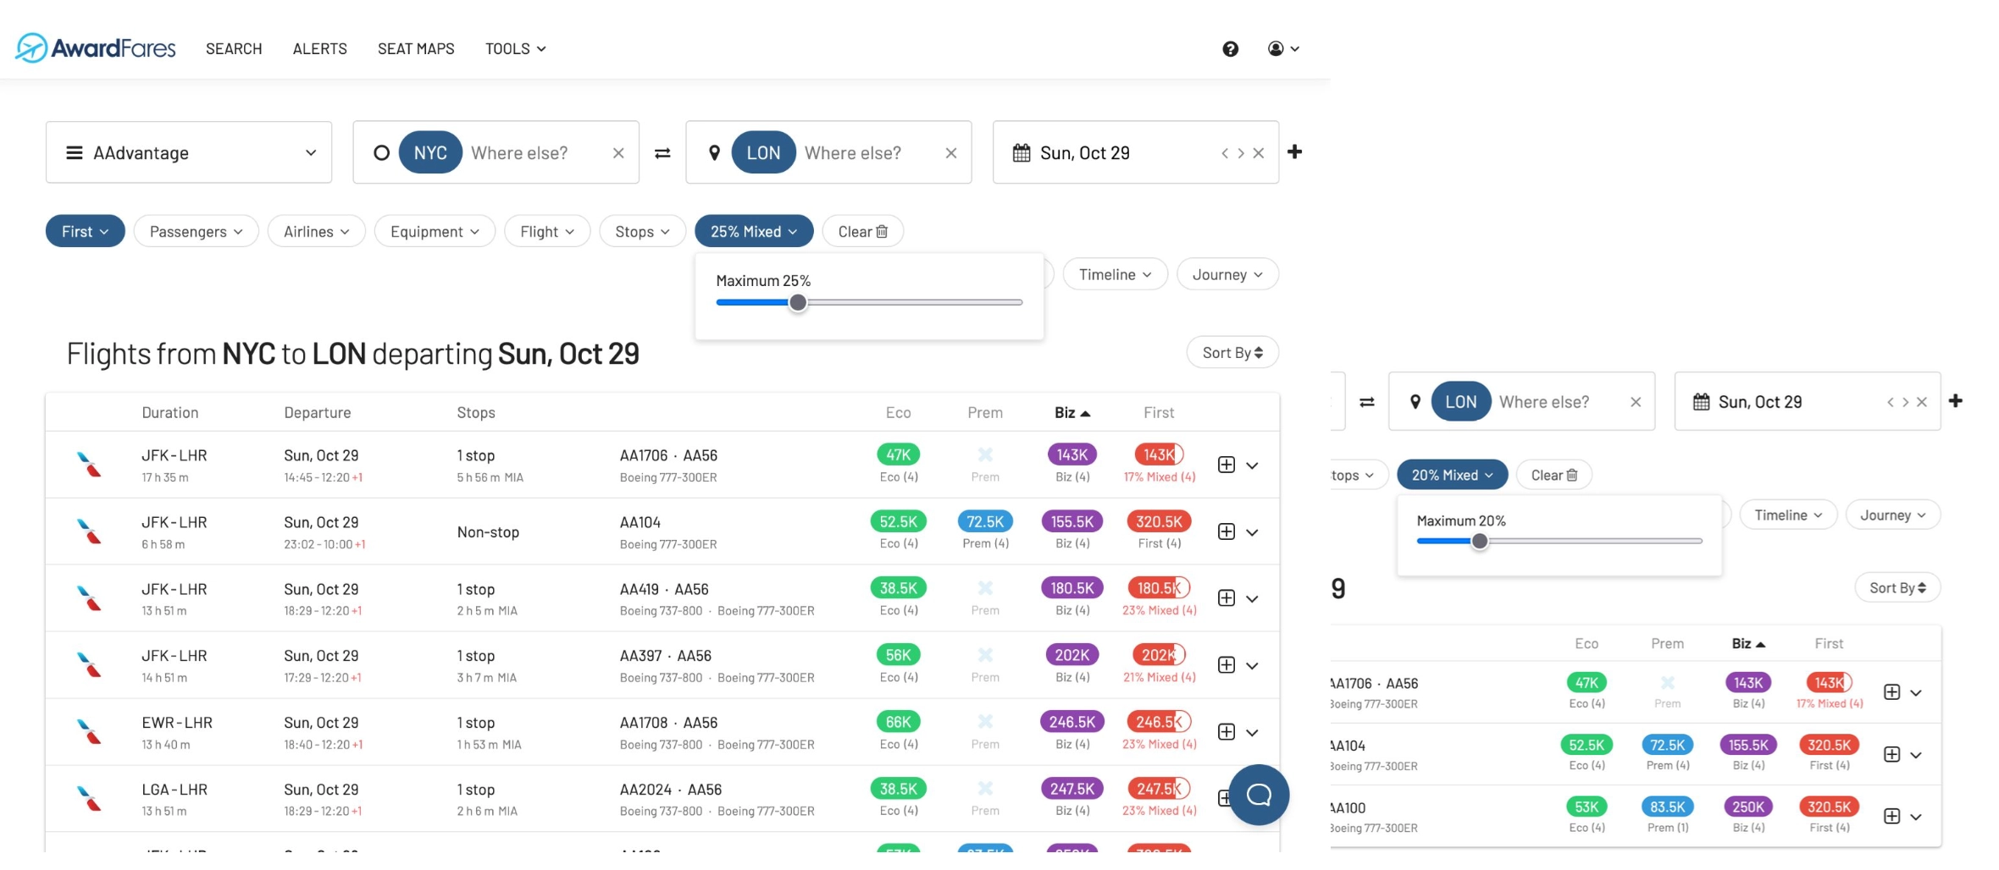The height and width of the screenshot is (870, 1999).
Task: Open the Passengers filter dropdown
Action: [196, 231]
